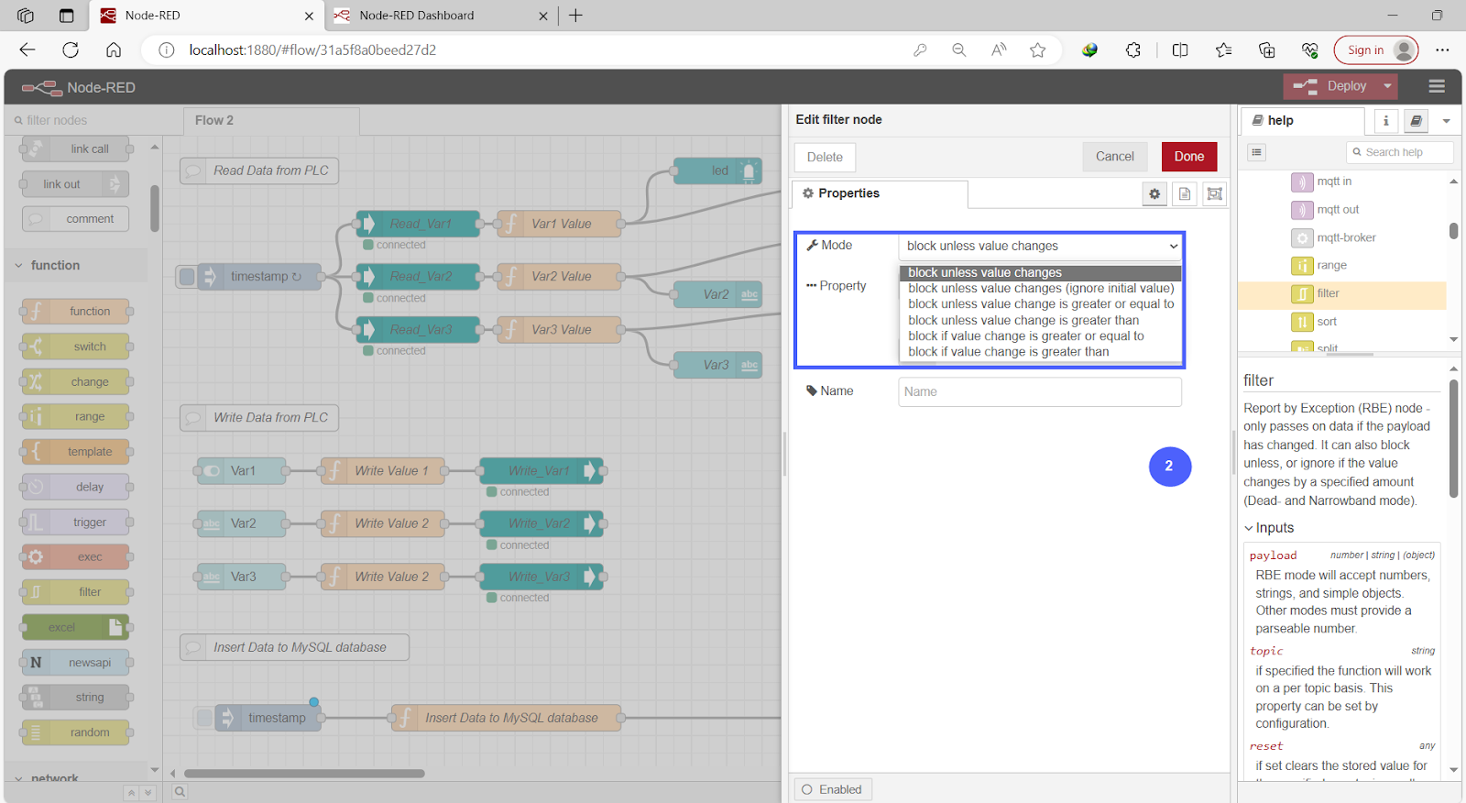Select the comment palette node
1466x803 pixels.
[75, 219]
